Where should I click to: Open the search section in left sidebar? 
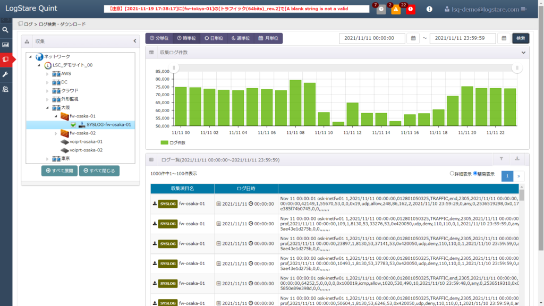click(5, 30)
